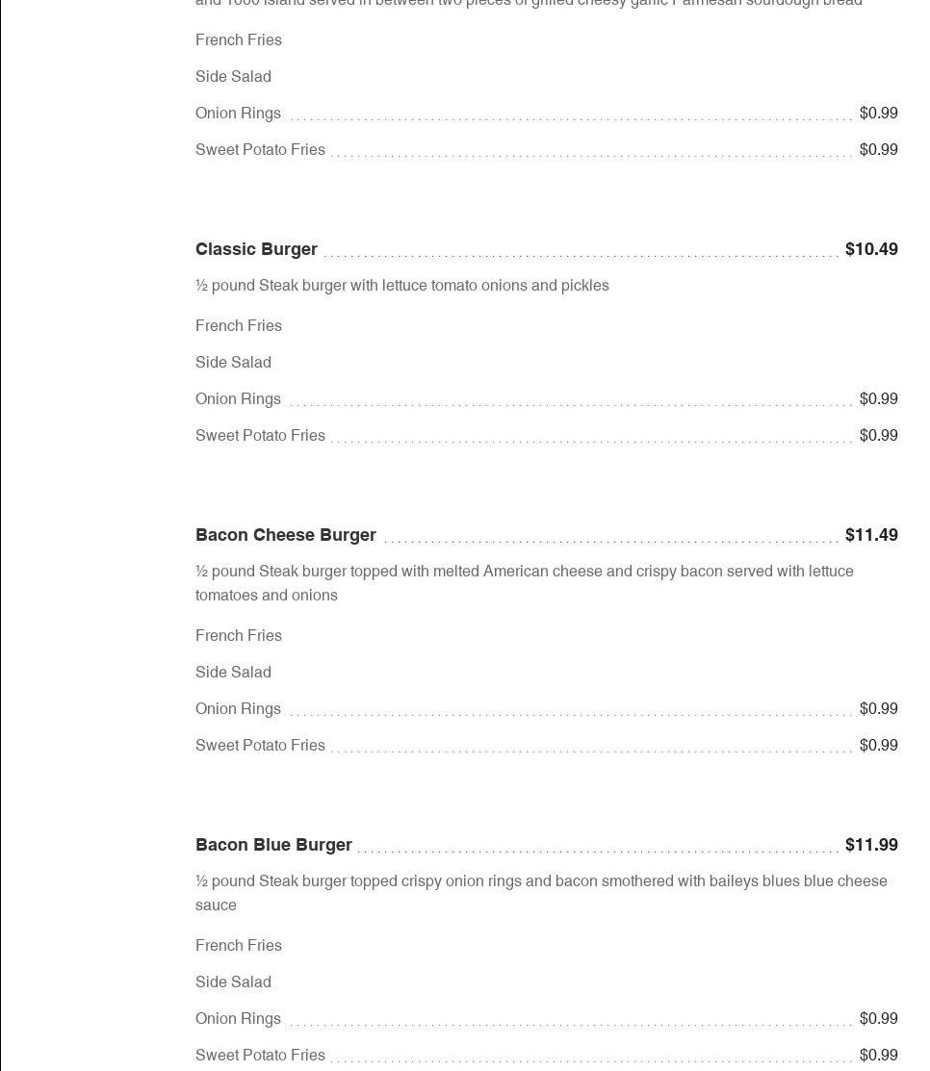This screenshot has height=1071, width=930.
Task: Click the Bacon Cheese Burger title
Action: (x=285, y=535)
